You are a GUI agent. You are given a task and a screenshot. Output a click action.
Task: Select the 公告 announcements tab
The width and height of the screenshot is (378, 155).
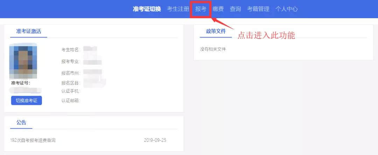click(x=21, y=122)
